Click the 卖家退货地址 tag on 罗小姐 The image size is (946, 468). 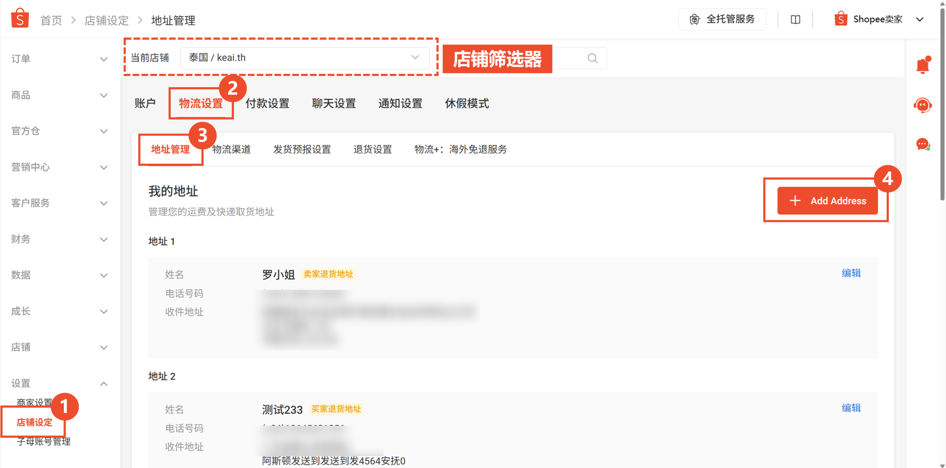tap(328, 274)
